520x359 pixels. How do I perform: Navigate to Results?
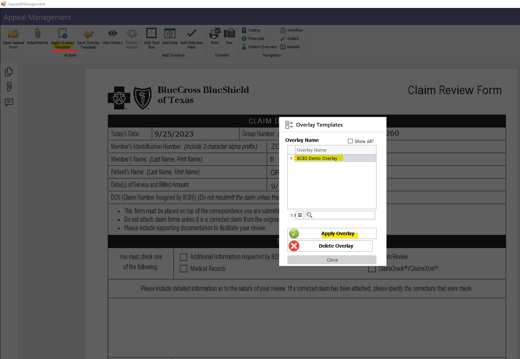tap(290, 47)
